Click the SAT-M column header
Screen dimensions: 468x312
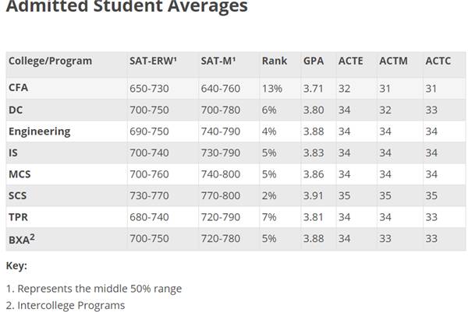pos(218,61)
